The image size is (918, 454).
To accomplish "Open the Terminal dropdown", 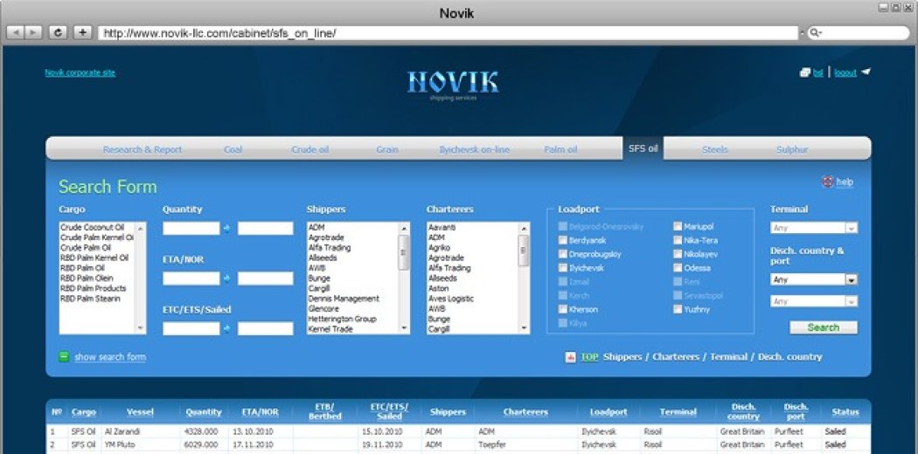I will pyautogui.click(x=814, y=228).
